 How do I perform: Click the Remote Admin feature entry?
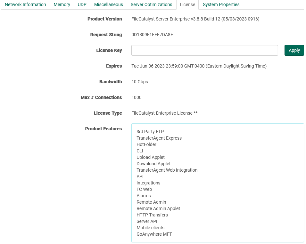151,202
